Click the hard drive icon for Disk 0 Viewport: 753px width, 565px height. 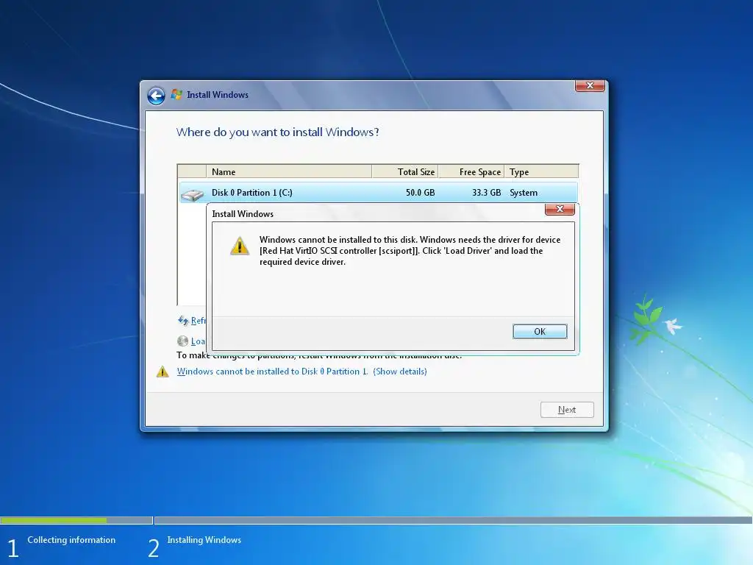coord(193,194)
